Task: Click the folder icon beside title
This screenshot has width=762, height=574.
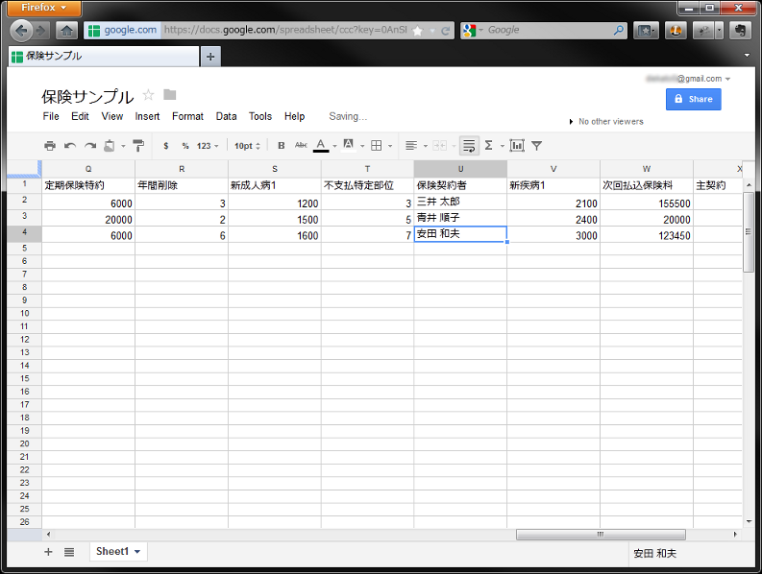Action: [170, 95]
